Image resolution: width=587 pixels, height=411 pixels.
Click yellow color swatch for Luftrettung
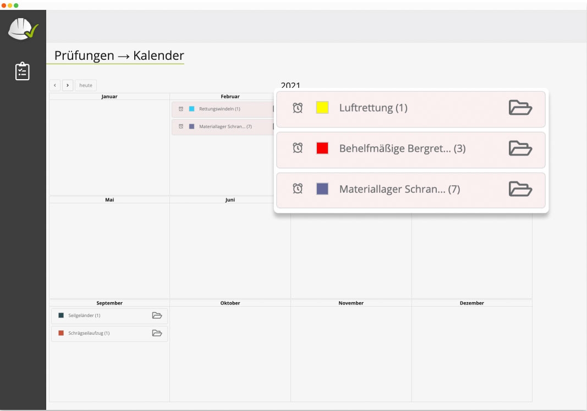[322, 108]
